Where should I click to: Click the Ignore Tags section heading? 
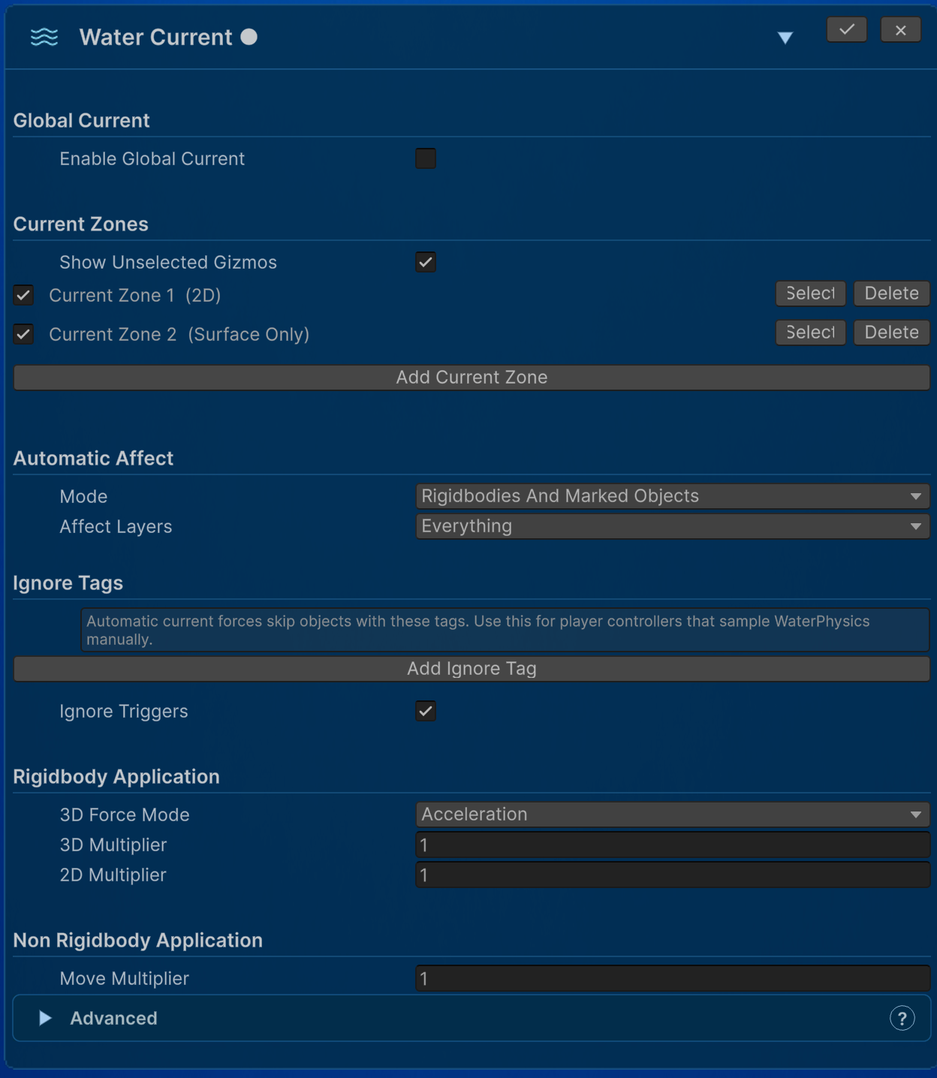click(68, 583)
